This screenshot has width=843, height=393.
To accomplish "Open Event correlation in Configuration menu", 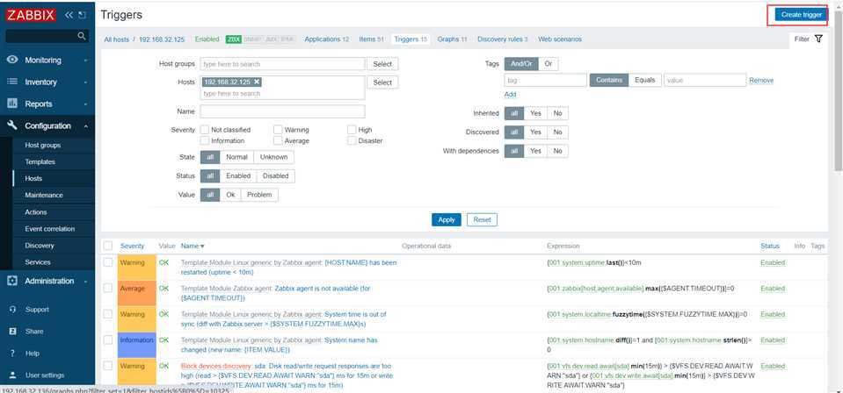I will pos(49,229).
